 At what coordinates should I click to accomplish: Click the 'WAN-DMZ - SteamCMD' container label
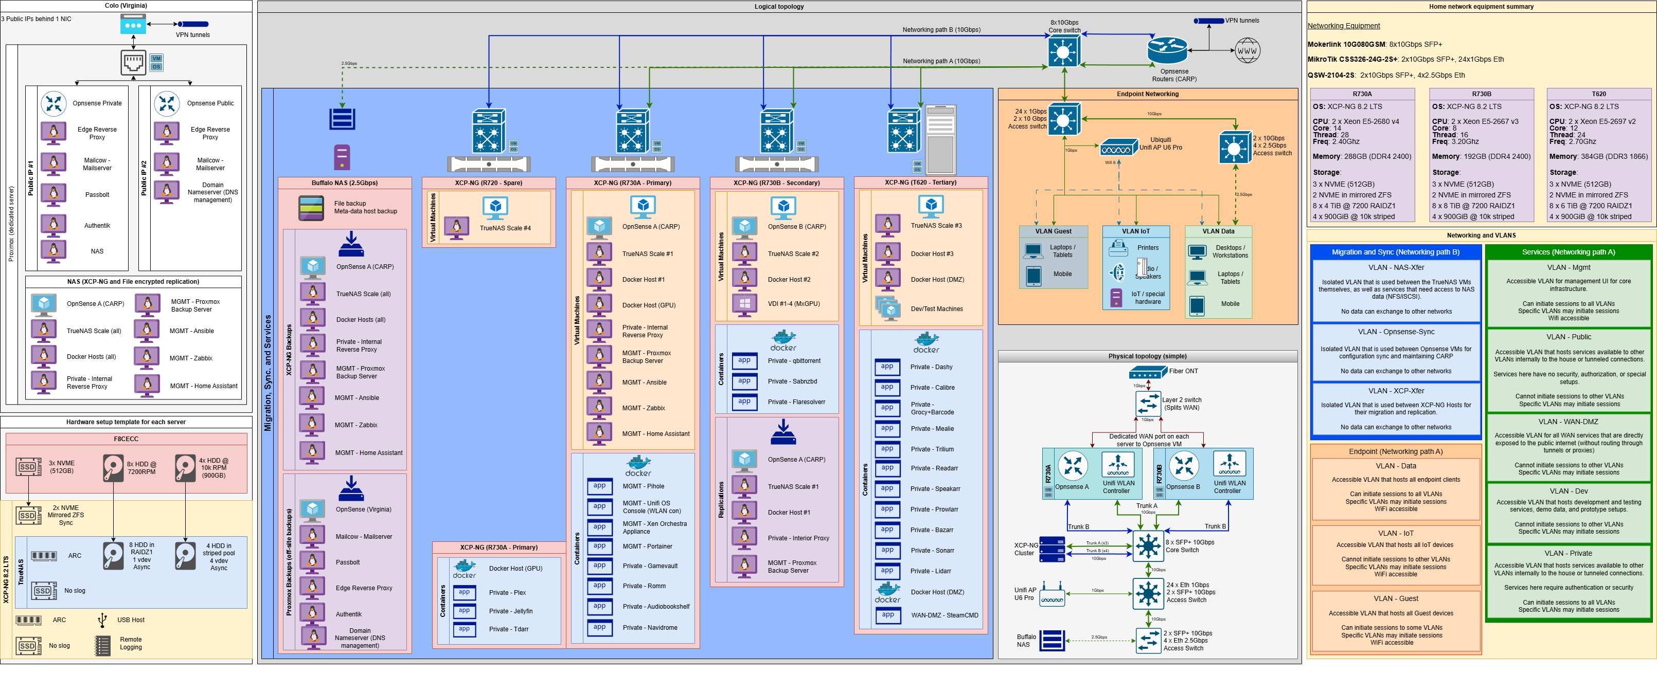tap(945, 615)
